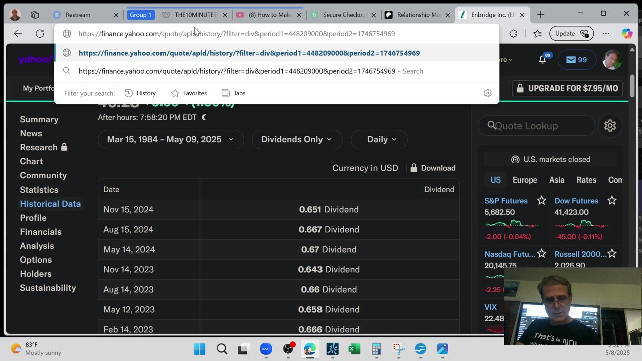
Task: Open Financials in the sidebar
Action: click(41, 232)
